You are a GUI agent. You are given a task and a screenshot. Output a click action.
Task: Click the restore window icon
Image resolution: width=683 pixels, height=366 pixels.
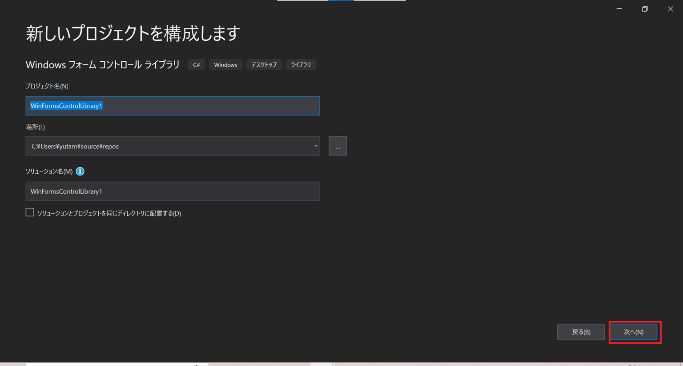coord(644,8)
